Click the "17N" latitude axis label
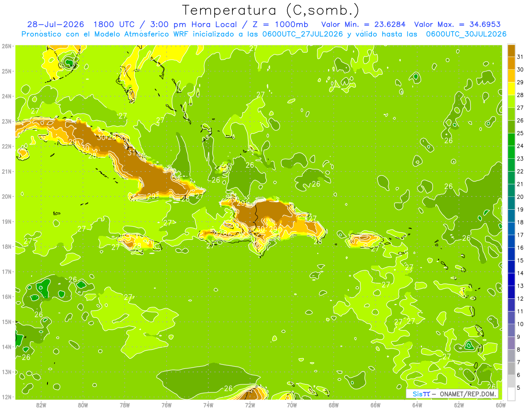Image resolution: width=532 pixels, height=411 pixels. (7, 272)
